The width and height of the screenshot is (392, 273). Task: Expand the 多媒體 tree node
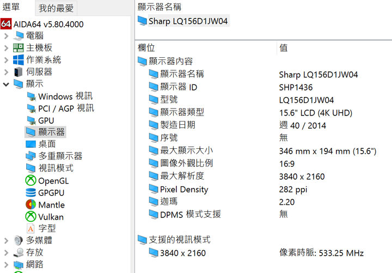tap(6, 240)
